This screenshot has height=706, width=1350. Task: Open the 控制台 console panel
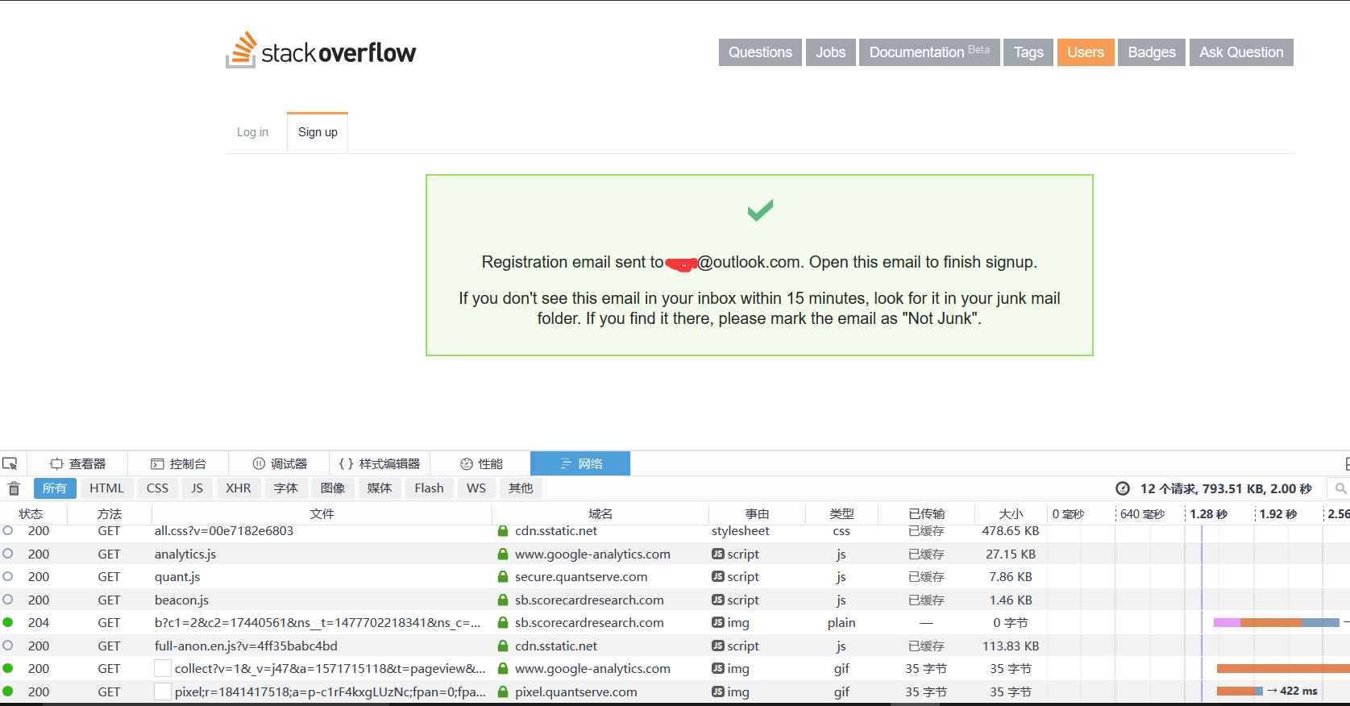(178, 463)
